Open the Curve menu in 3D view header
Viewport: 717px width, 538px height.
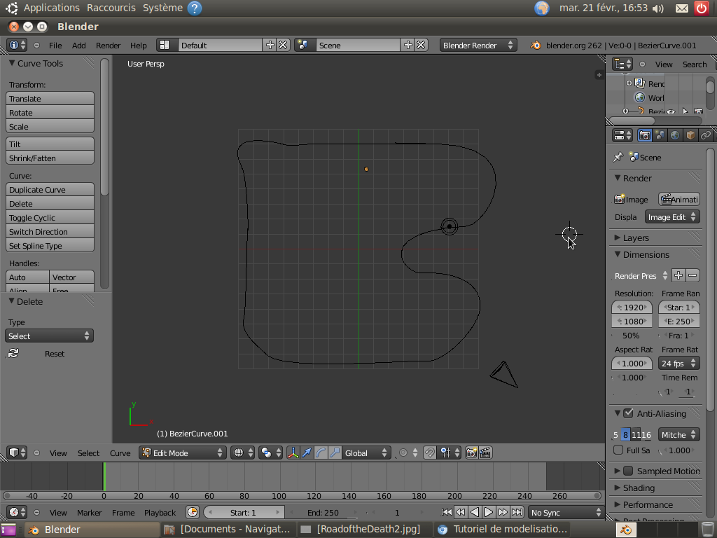click(x=120, y=453)
